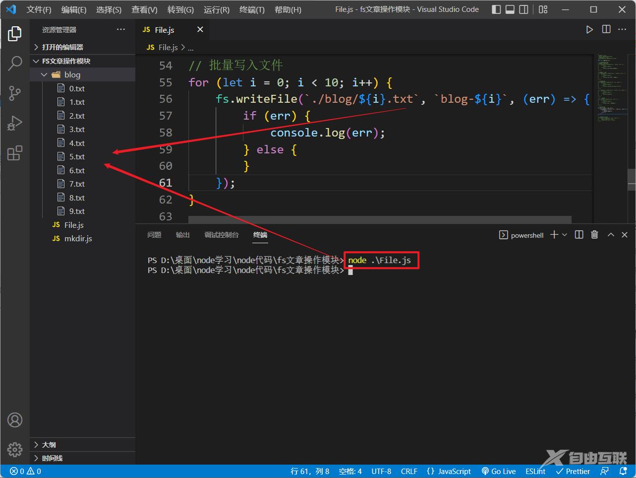Open the Search view in activity bar
Image resolution: width=636 pixels, height=478 pixels.
15,63
